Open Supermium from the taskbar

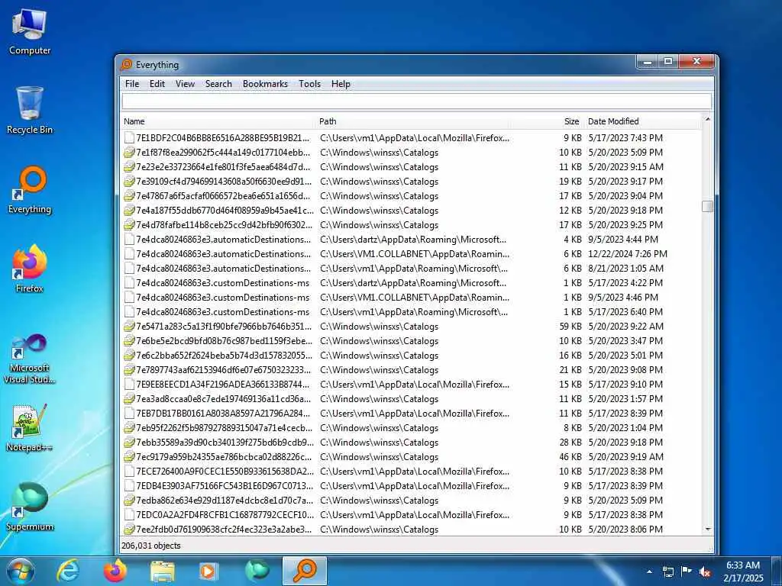click(257, 571)
